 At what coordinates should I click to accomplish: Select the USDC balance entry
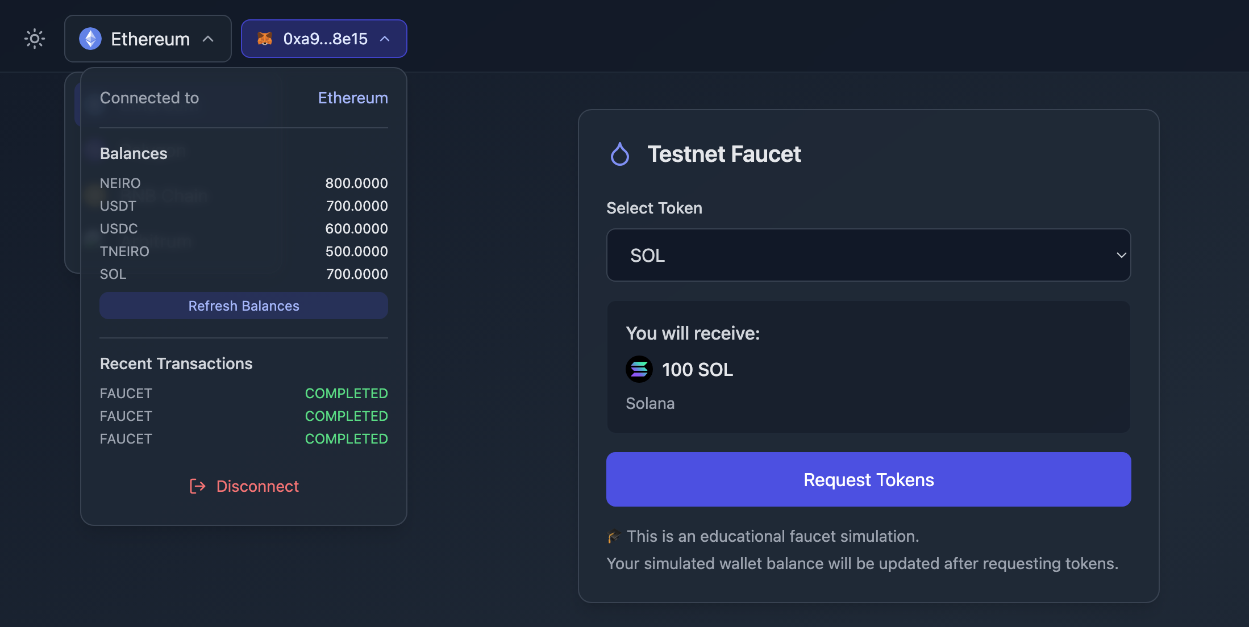pyautogui.click(x=244, y=229)
